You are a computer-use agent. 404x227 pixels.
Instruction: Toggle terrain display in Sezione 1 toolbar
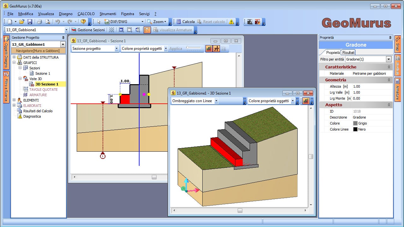tap(209, 49)
